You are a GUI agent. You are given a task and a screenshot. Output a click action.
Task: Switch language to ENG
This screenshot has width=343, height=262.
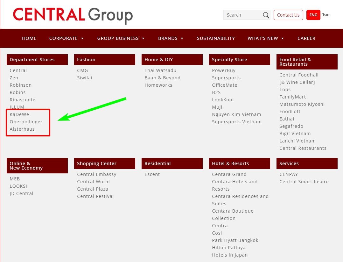313,15
